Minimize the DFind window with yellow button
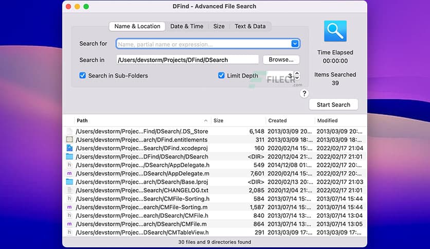 77,6
